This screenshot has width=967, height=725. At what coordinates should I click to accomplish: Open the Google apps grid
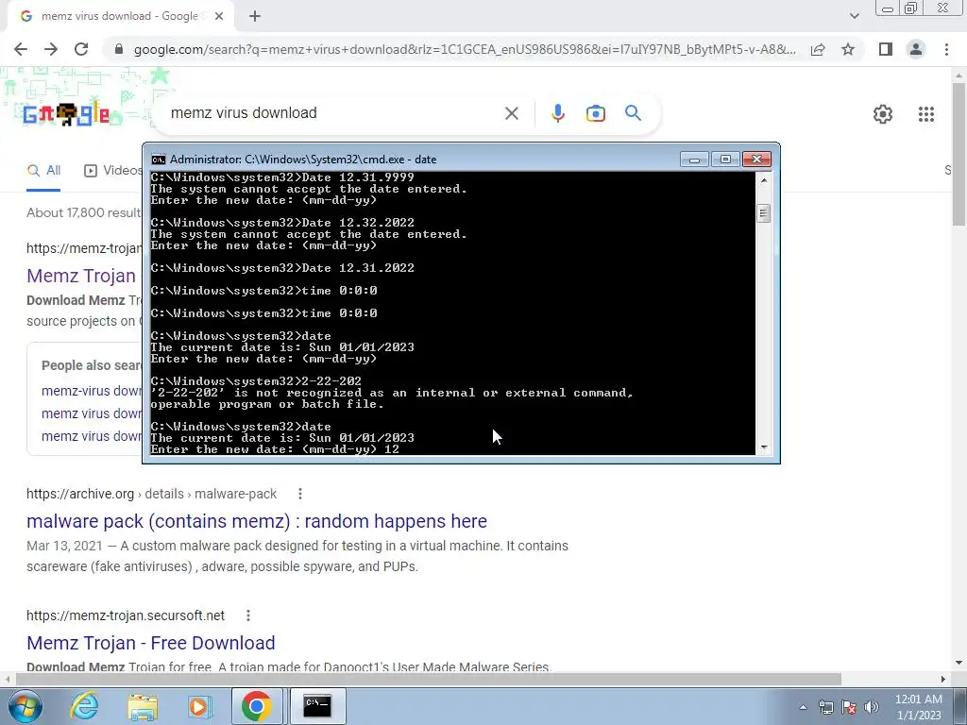[925, 114]
